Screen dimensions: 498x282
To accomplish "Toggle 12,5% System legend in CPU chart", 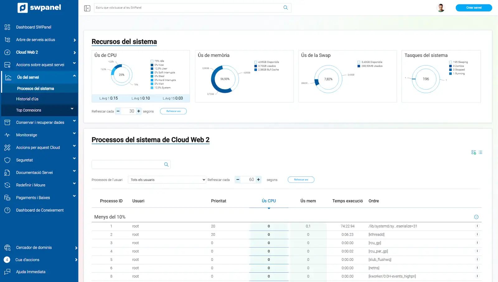I will click(x=152, y=88).
